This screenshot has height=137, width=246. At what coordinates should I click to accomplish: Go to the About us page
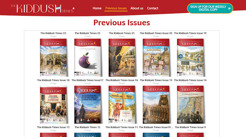click(x=137, y=8)
